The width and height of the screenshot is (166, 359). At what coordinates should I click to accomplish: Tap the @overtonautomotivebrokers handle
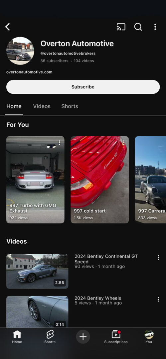point(68,53)
